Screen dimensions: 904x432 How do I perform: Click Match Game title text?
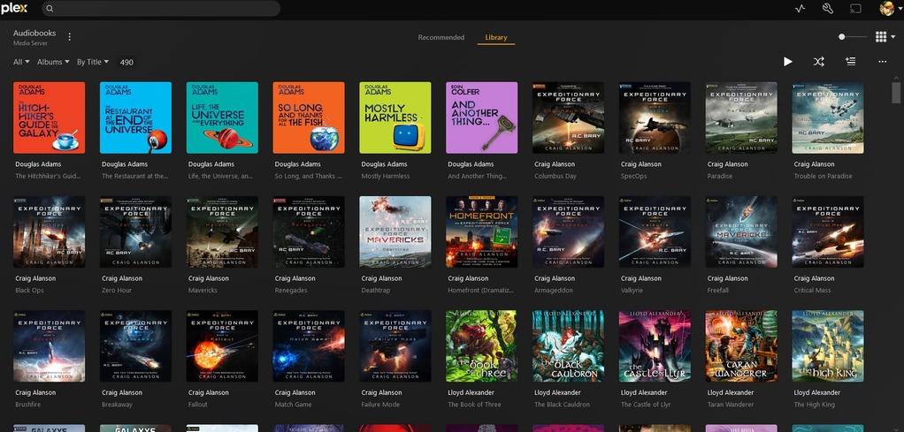pyautogui.click(x=294, y=405)
